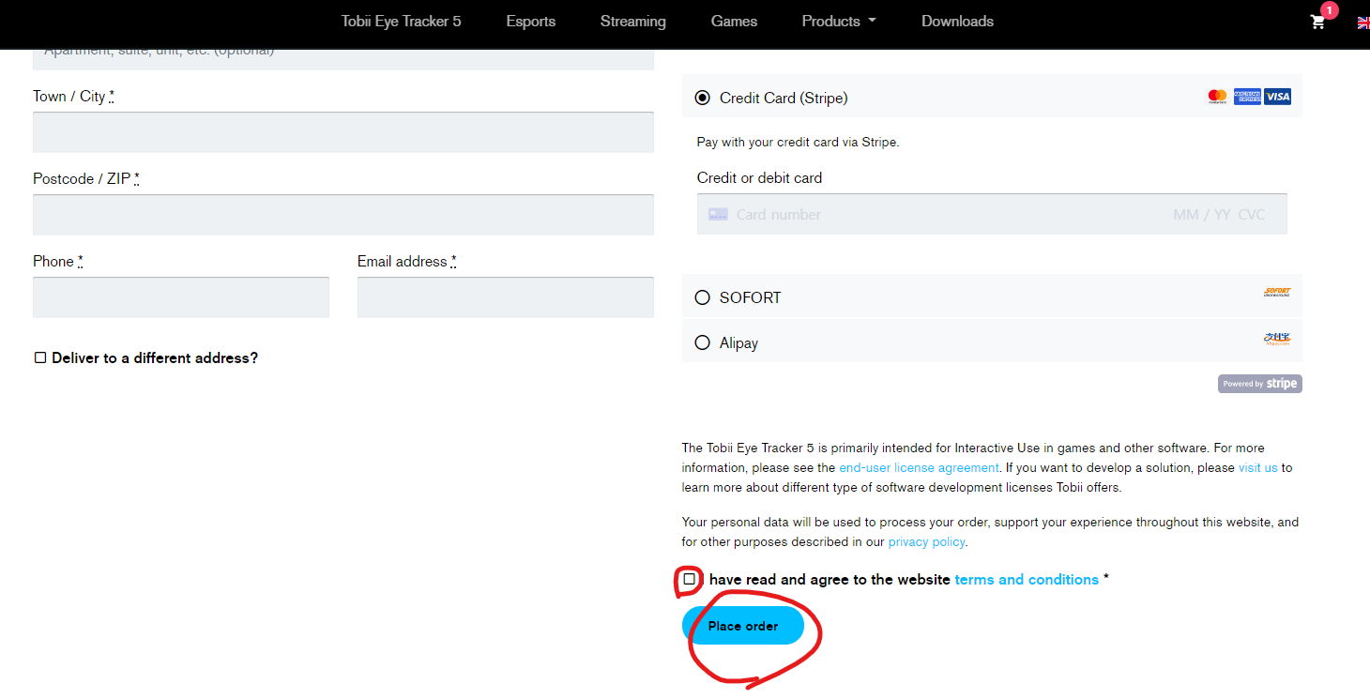Click the 'Credit or debit card' label
This screenshot has width=1370, height=699.
click(759, 177)
